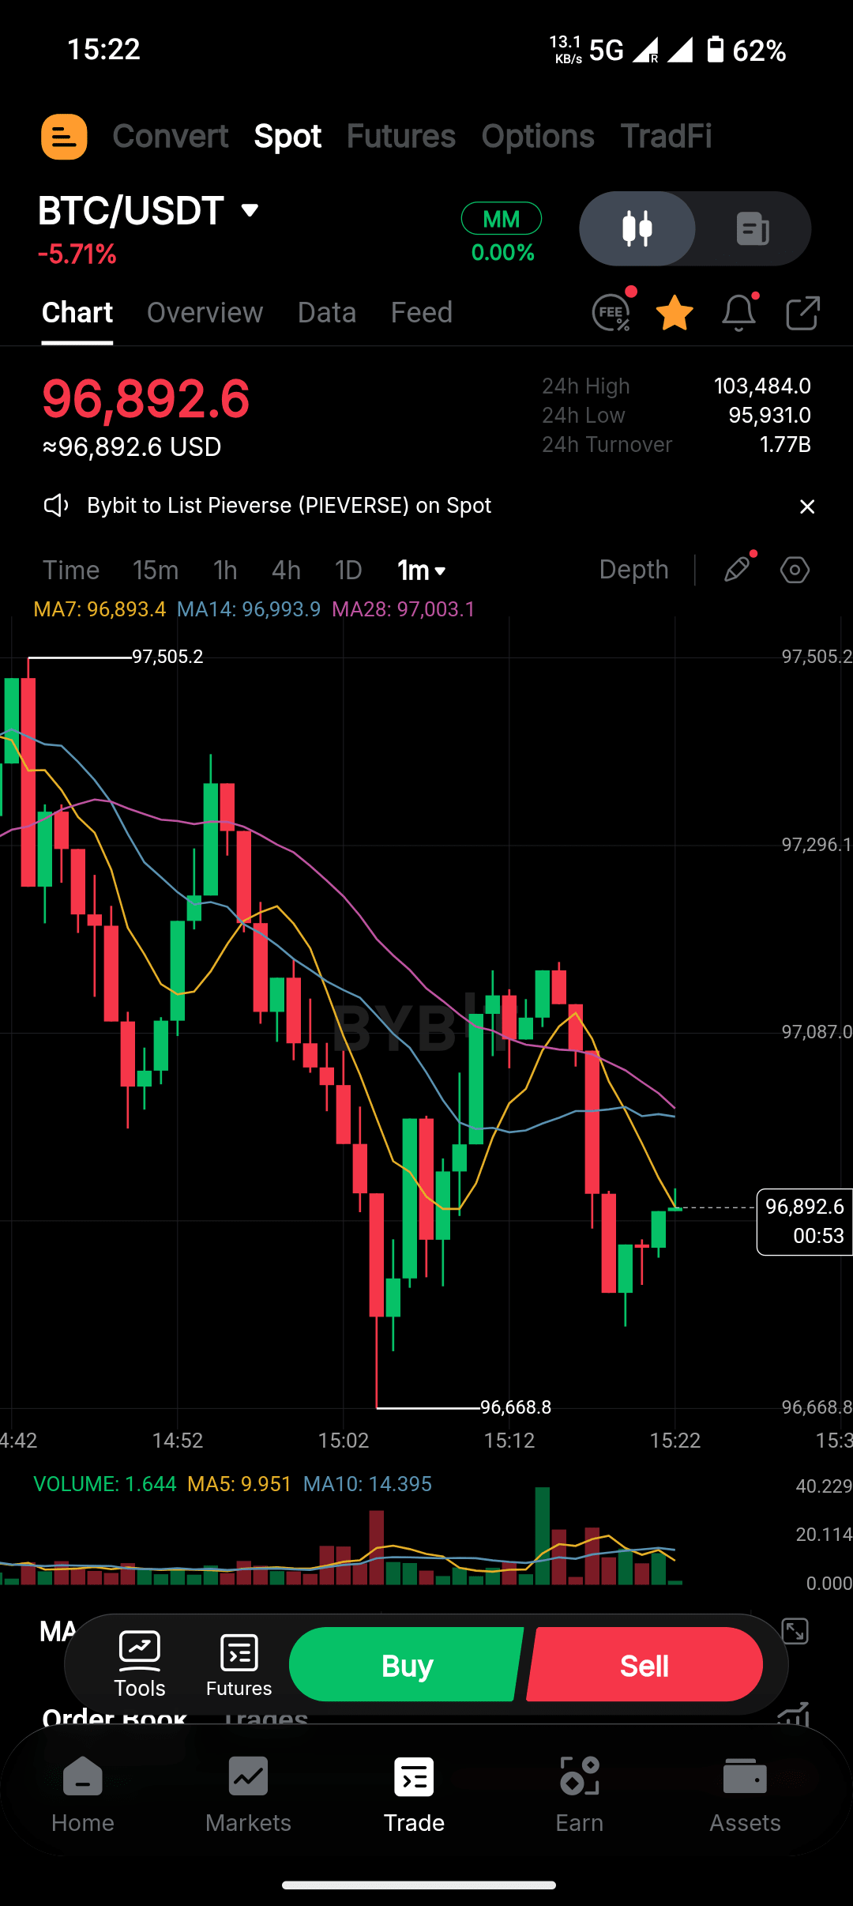Viewport: 853px width, 1906px height.
Task: Select the 1D interval
Action: (x=348, y=570)
